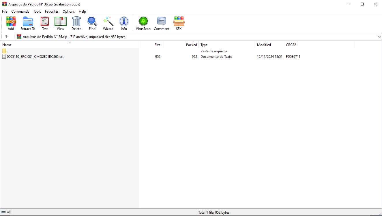Expand the archive path dropdown
The width and height of the screenshot is (382, 216).
click(379, 37)
